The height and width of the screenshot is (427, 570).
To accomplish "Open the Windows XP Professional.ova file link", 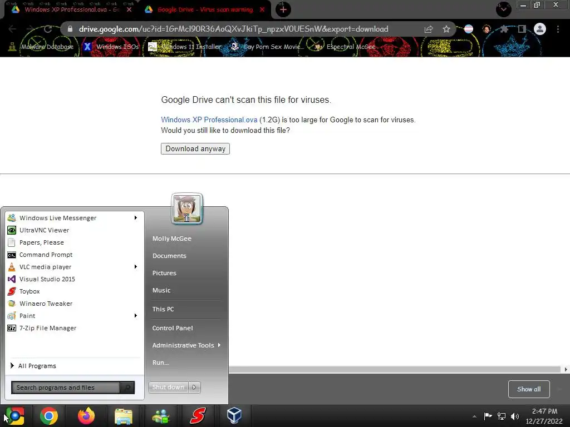I will tap(209, 120).
